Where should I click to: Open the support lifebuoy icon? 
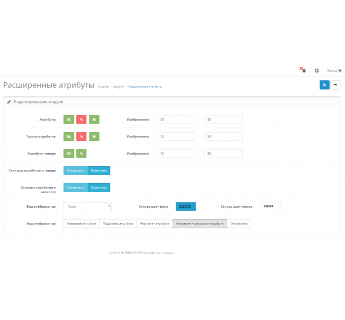(x=316, y=70)
